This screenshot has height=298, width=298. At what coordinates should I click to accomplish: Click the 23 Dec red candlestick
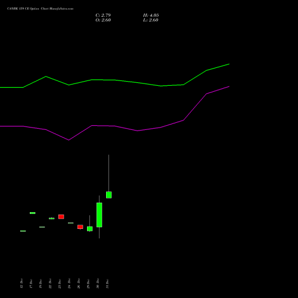click(61, 217)
